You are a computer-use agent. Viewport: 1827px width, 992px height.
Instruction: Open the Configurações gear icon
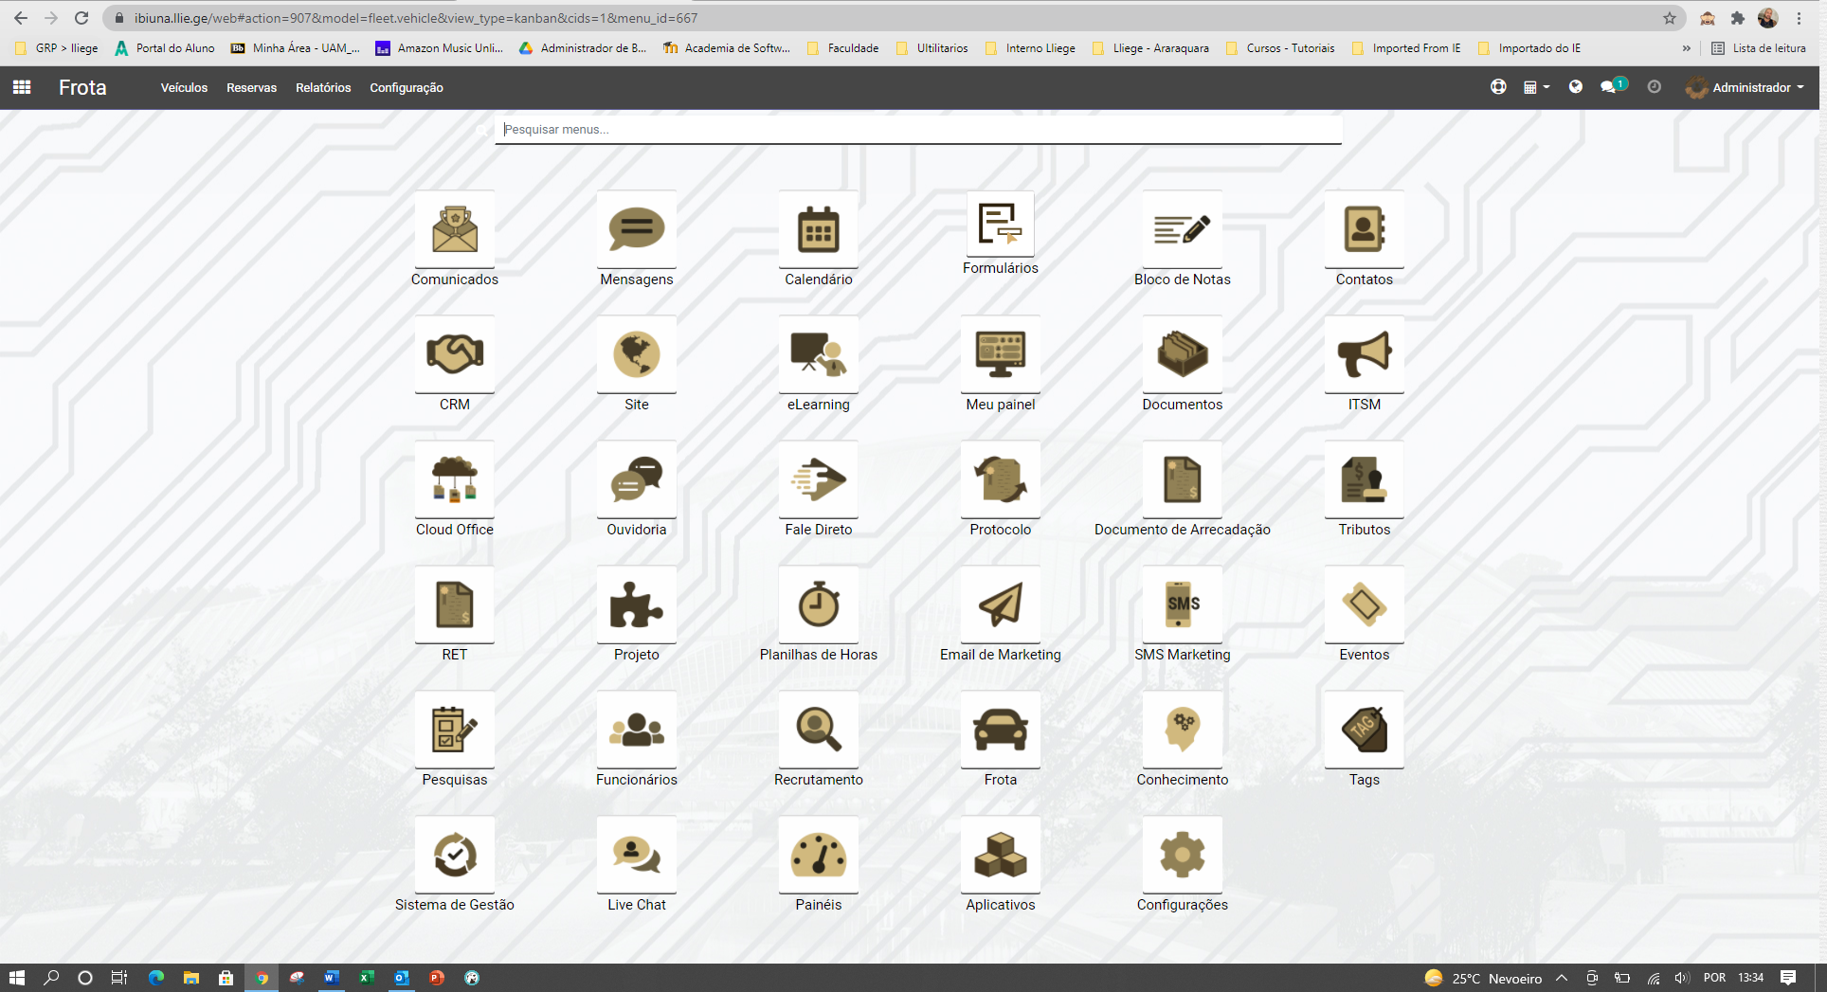[1182, 856]
